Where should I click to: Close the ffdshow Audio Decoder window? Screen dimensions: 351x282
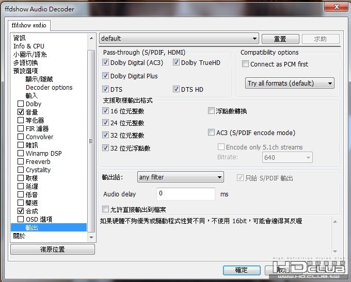337,7
